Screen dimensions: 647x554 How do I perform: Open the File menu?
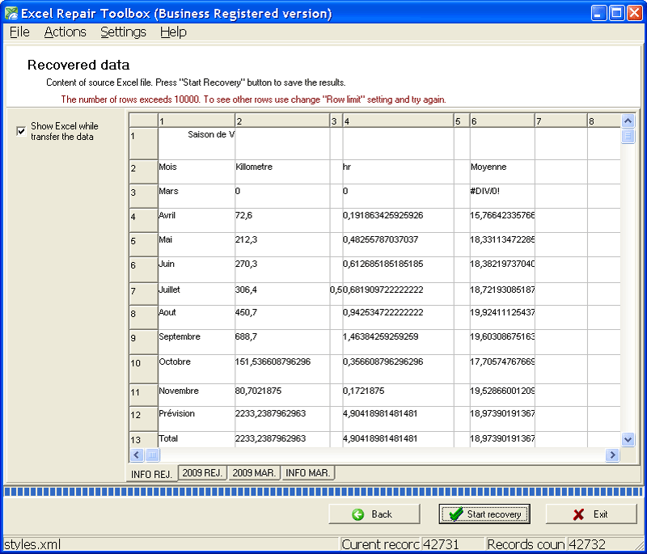(19, 32)
